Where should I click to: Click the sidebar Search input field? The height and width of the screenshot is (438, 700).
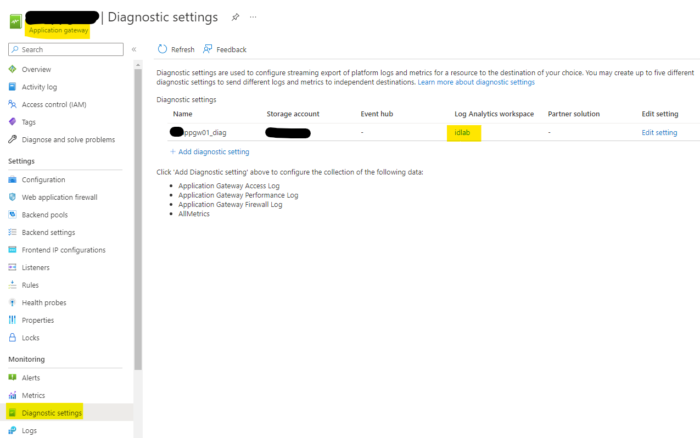[69, 49]
